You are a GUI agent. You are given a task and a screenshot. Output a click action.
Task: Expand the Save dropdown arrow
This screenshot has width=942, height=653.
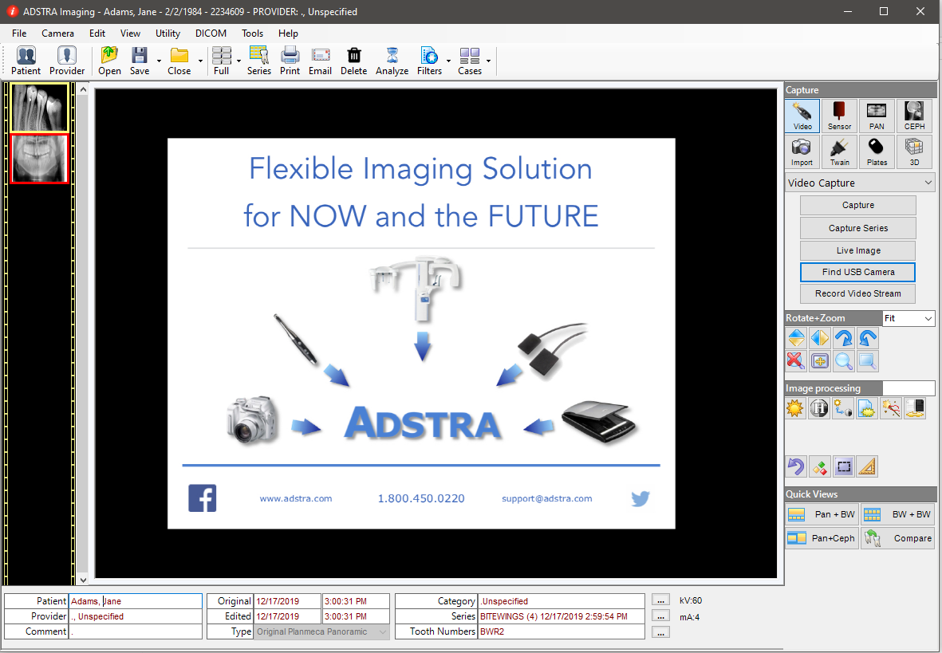tap(159, 61)
